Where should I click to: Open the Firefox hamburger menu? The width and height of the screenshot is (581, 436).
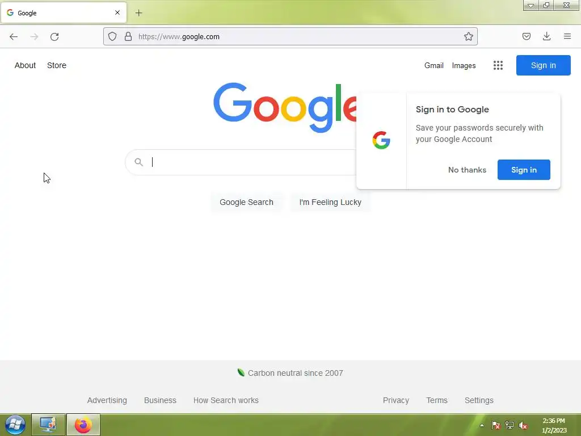pos(567,36)
